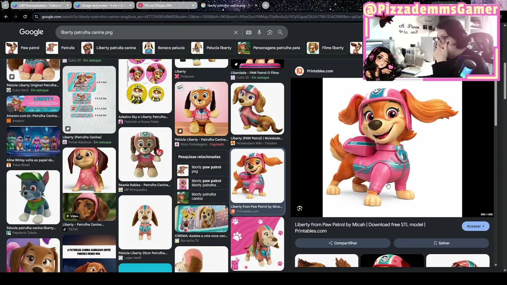Open the large Liberty preview image
Screen dimensions: 507x285
[x=392, y=147]
